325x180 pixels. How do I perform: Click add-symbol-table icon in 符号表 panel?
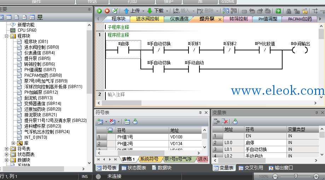(x=100, y=122)
